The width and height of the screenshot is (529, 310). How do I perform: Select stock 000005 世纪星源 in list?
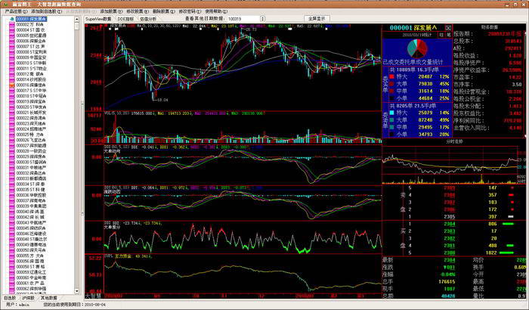click(x=31, y=36)
